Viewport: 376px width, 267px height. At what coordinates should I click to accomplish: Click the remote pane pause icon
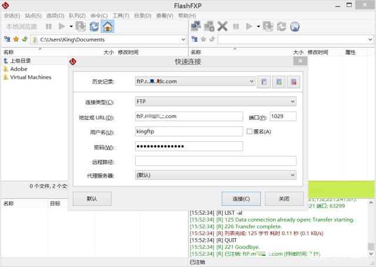point(236,26)
